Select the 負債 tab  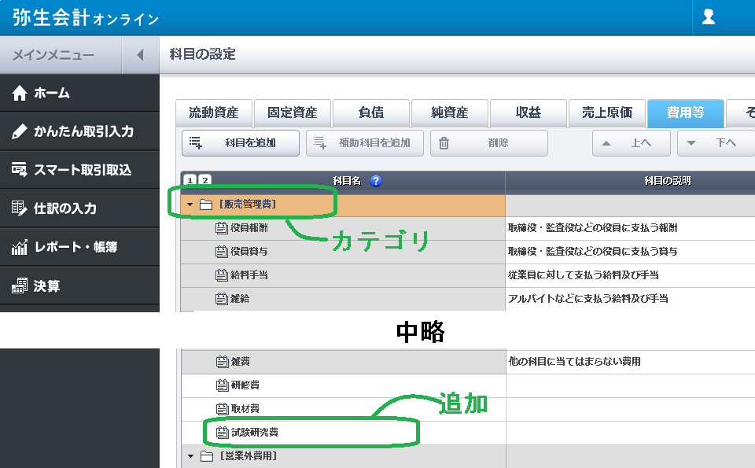click(x=371, y=113)
